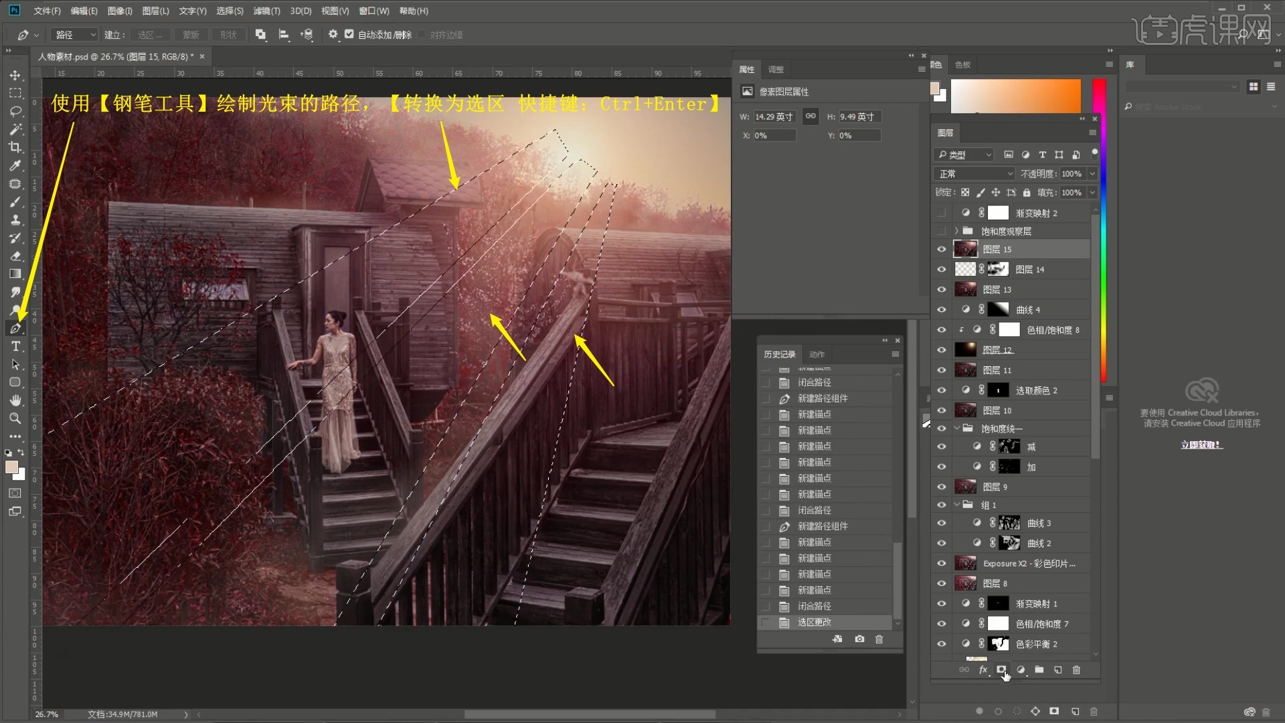The width and height of the screenshot is (1285, 723).
Task: Show the 渐变映射 2 layer visibility
Action: pyautogui.click(x=942, y=213)
